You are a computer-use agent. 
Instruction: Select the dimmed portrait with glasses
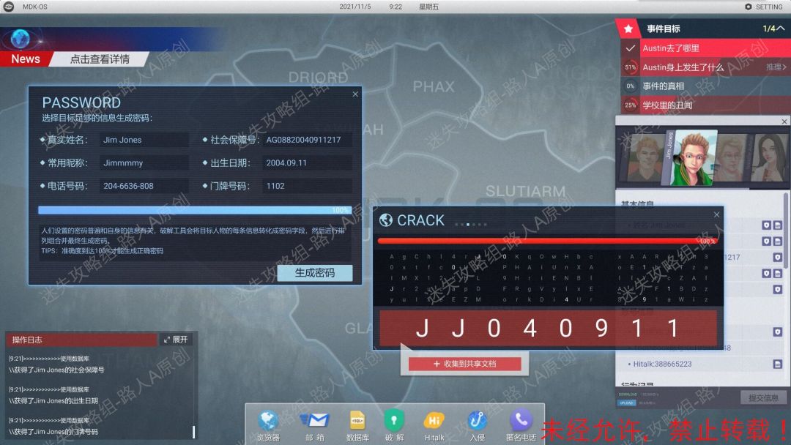[x=730, y=159]
